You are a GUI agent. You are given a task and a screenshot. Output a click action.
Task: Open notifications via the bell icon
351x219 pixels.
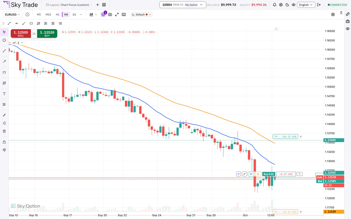coord(275,5)
